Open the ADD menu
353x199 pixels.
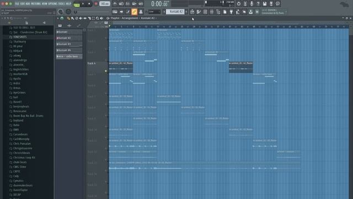click(x=28, y=4)
